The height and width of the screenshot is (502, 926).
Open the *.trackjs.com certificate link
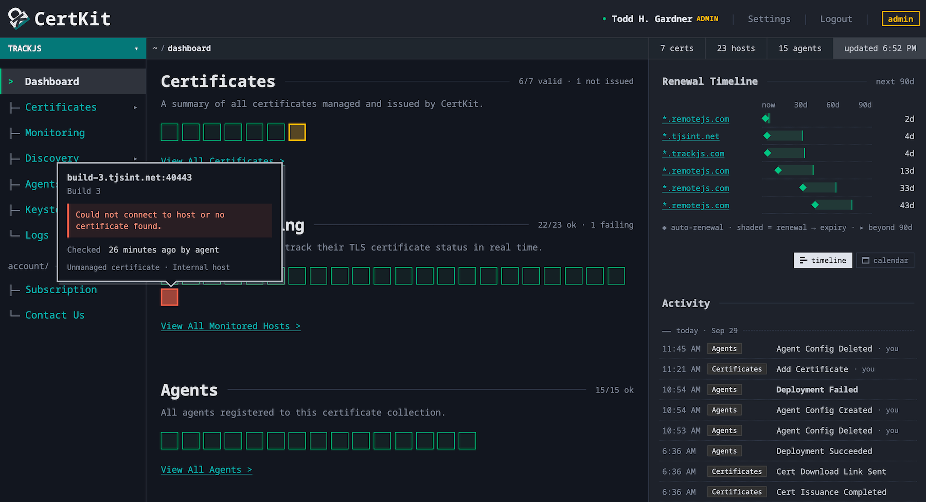pos(693,153)
